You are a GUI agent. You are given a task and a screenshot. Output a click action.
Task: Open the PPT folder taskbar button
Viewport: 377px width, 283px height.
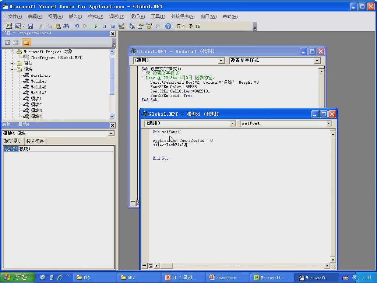click(95, 277)
